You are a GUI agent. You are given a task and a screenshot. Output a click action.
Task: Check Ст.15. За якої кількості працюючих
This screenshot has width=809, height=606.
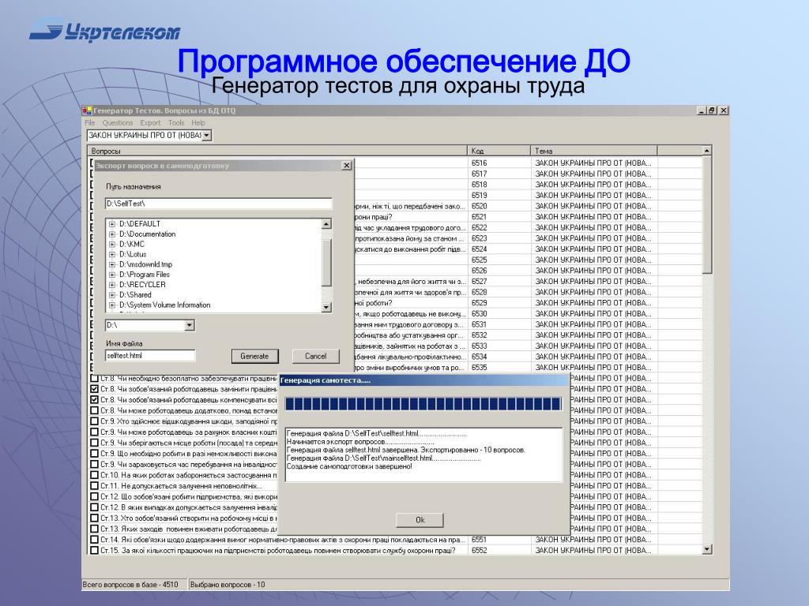[x=95, y=550]
